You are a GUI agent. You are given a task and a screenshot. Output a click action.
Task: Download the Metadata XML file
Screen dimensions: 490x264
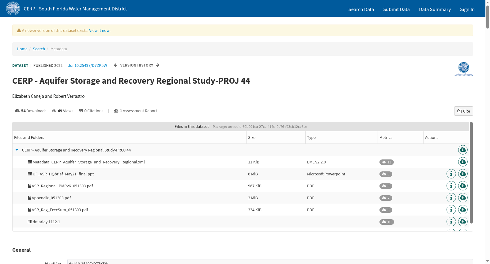pyautogui.click(x=463, y=162)
